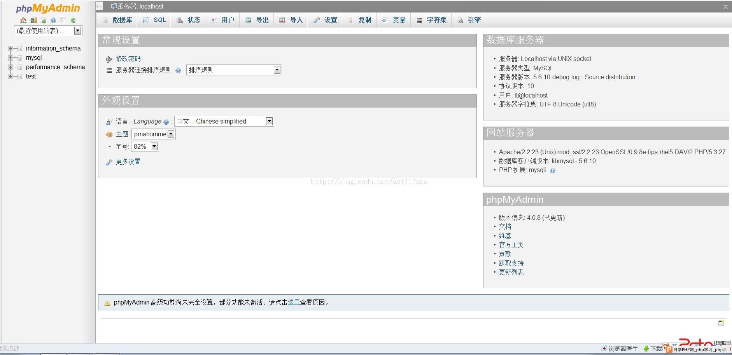The width and height of the screenshot is (732, 355).
Task: Click the collapse chevron at top-right corner
Action: (725, 7)
